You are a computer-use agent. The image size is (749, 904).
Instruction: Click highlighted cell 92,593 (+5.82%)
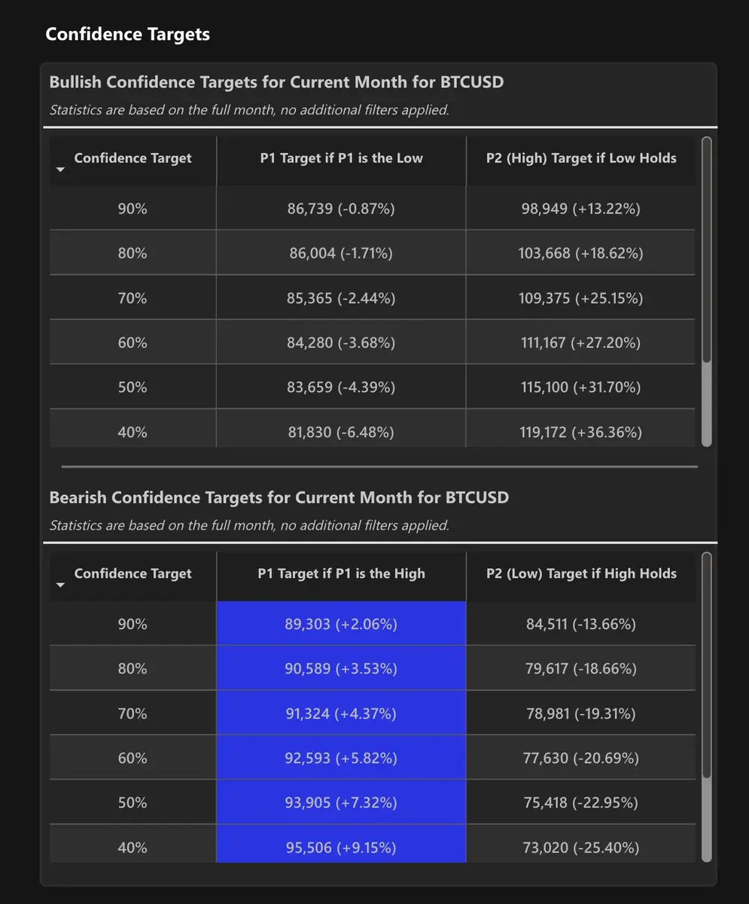pos(341,758)
